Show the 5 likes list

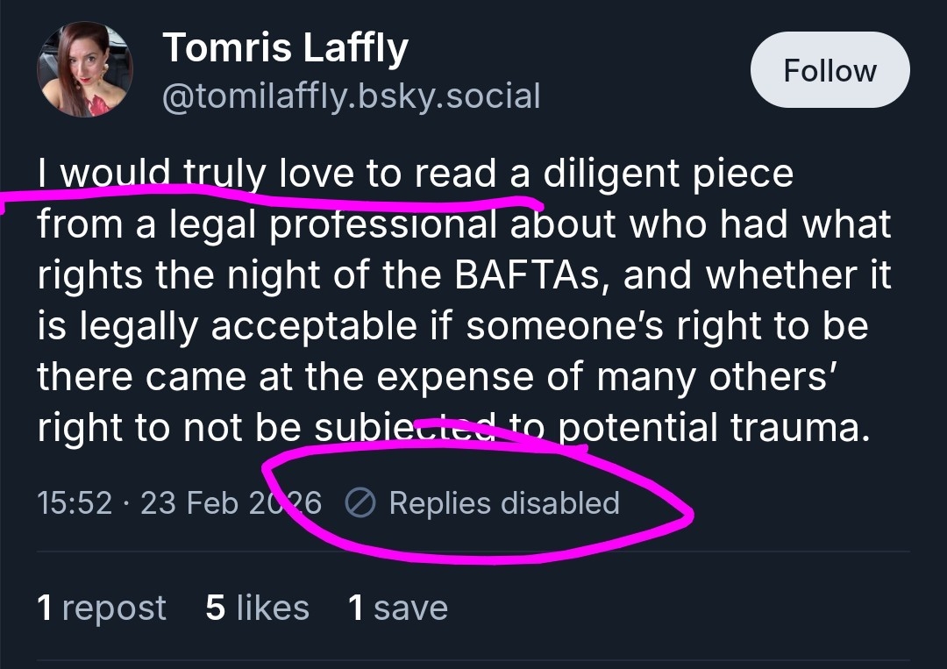click(x=257, y=608)
